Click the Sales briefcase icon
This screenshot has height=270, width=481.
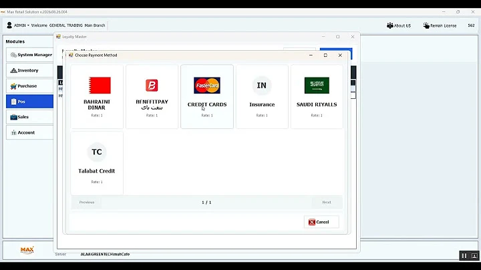click(x=13, y=117)
